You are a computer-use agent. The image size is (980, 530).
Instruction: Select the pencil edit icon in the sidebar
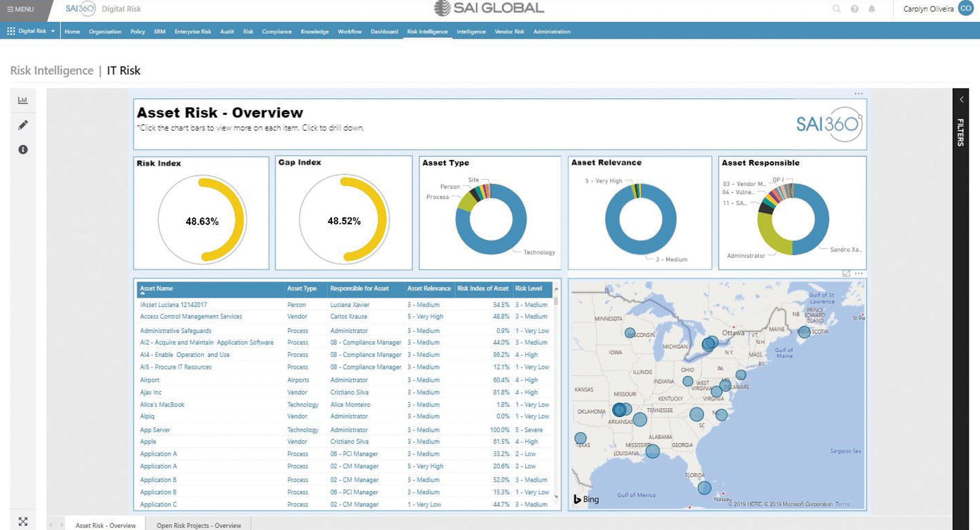click(x=22, y=125)
